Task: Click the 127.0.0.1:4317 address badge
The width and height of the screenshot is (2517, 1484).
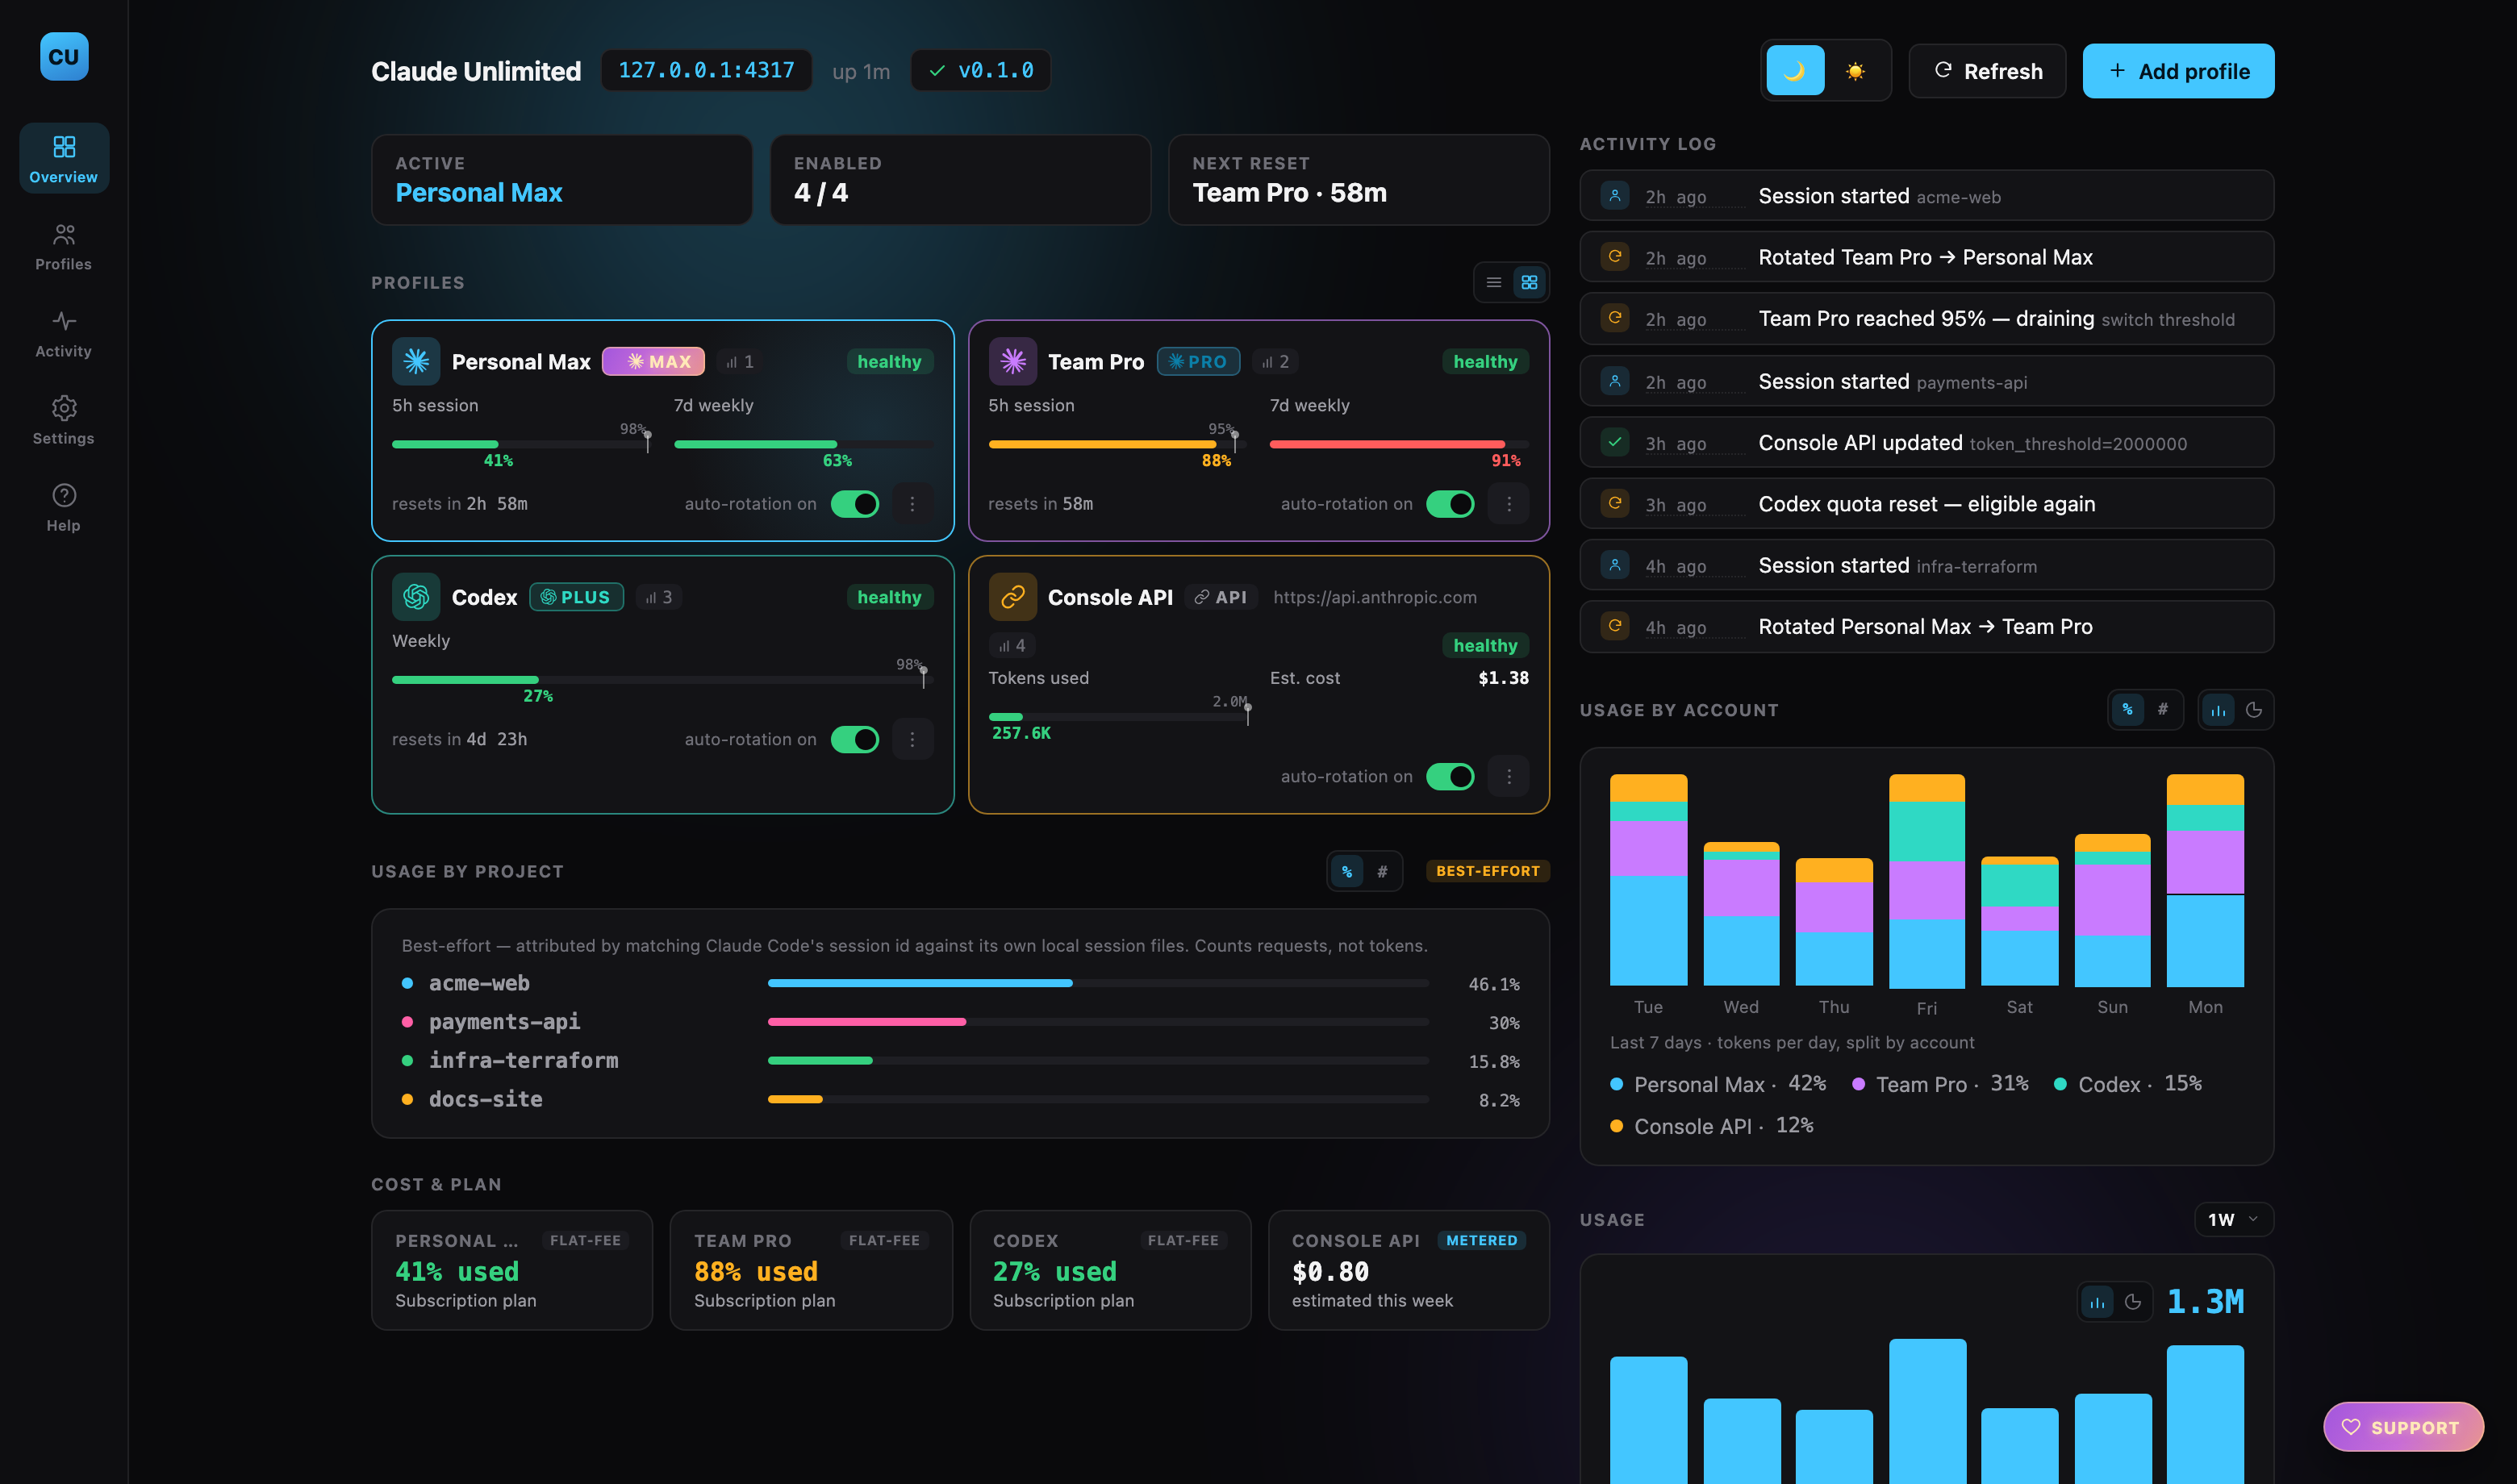Action: tap(706, 70)
